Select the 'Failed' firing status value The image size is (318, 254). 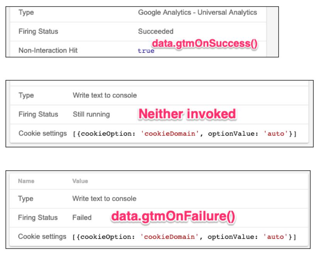(82, 218)
